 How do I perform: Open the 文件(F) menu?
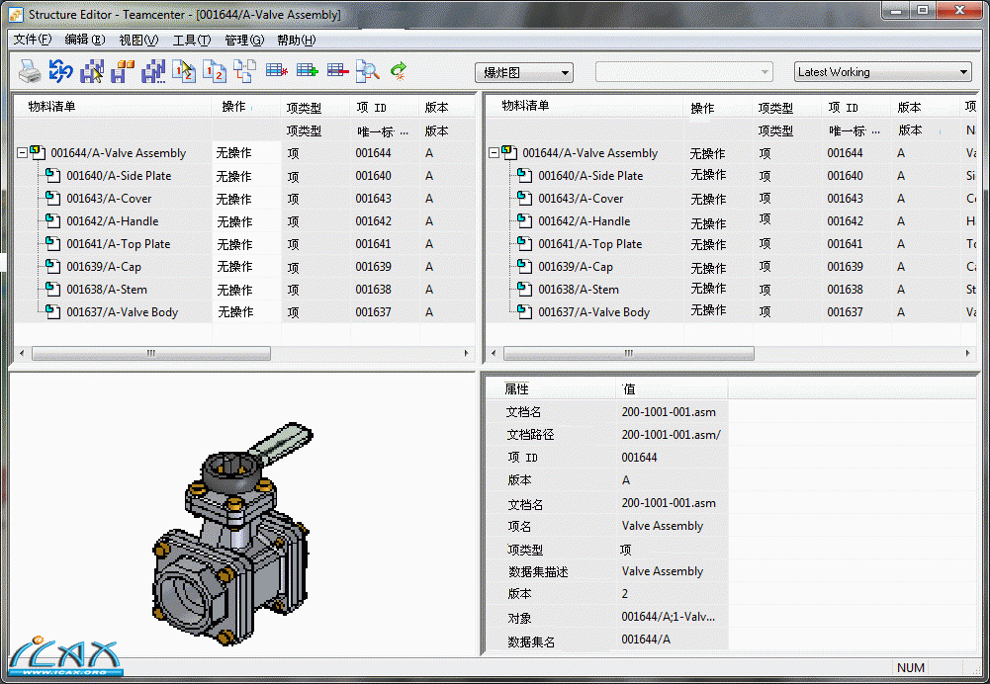click(x=33, y=40)
